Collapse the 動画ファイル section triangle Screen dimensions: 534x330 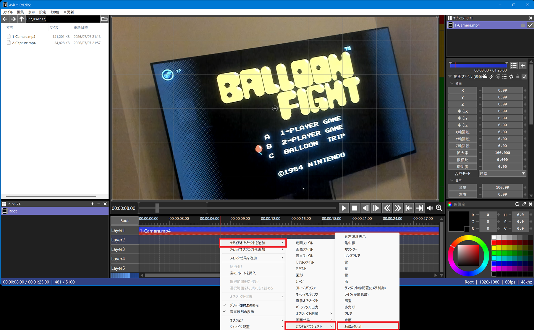click(450, 77)
